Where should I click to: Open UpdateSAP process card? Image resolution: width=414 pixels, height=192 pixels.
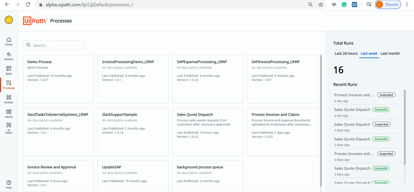point(133,176)
